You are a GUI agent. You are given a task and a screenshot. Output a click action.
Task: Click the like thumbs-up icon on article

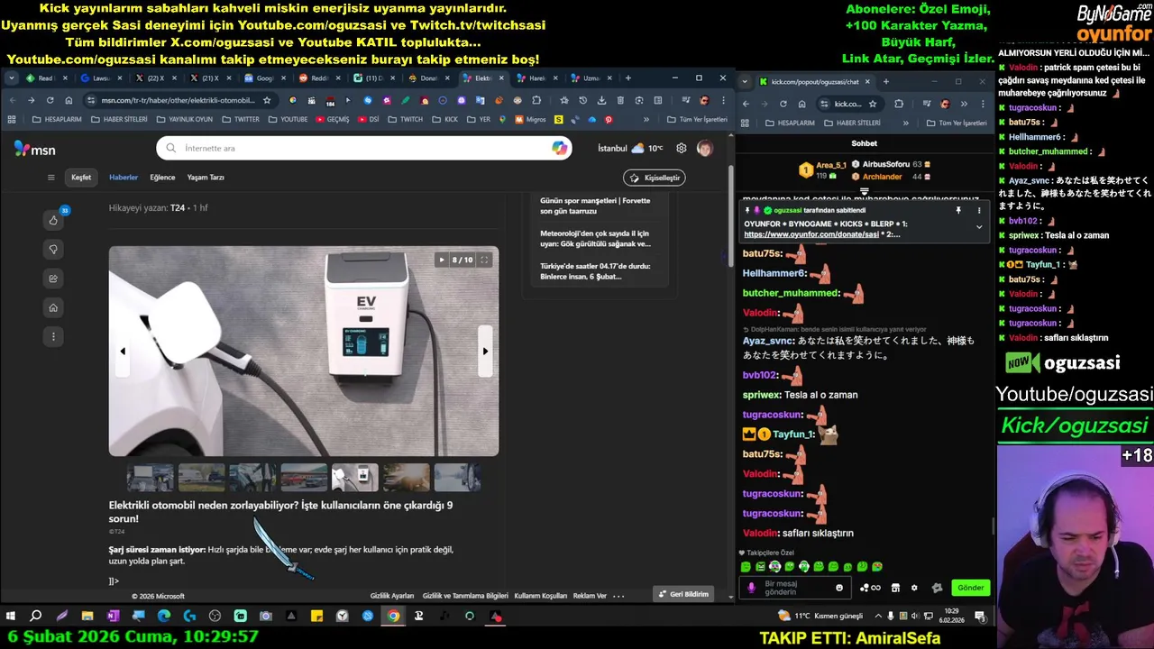pyautogui.click(x=53, y=220)
